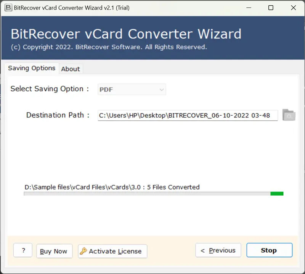Click the 'BitRecover vCard Converter Wizard' banner heading

click(x=126, y=34)
